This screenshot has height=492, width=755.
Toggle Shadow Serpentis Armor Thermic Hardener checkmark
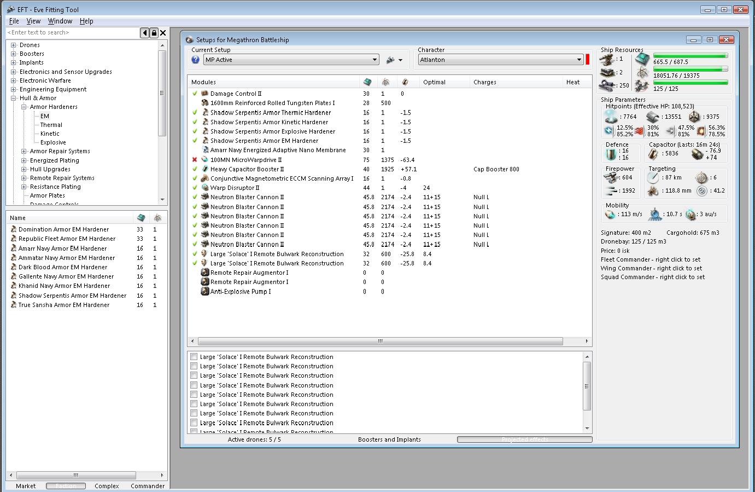(195, 112)
